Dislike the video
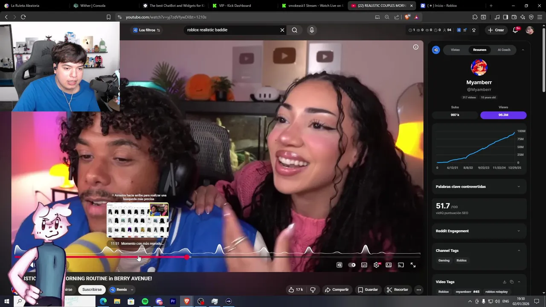Image resolution: width=546 pixels, height=307 pixels. point(313,290)
